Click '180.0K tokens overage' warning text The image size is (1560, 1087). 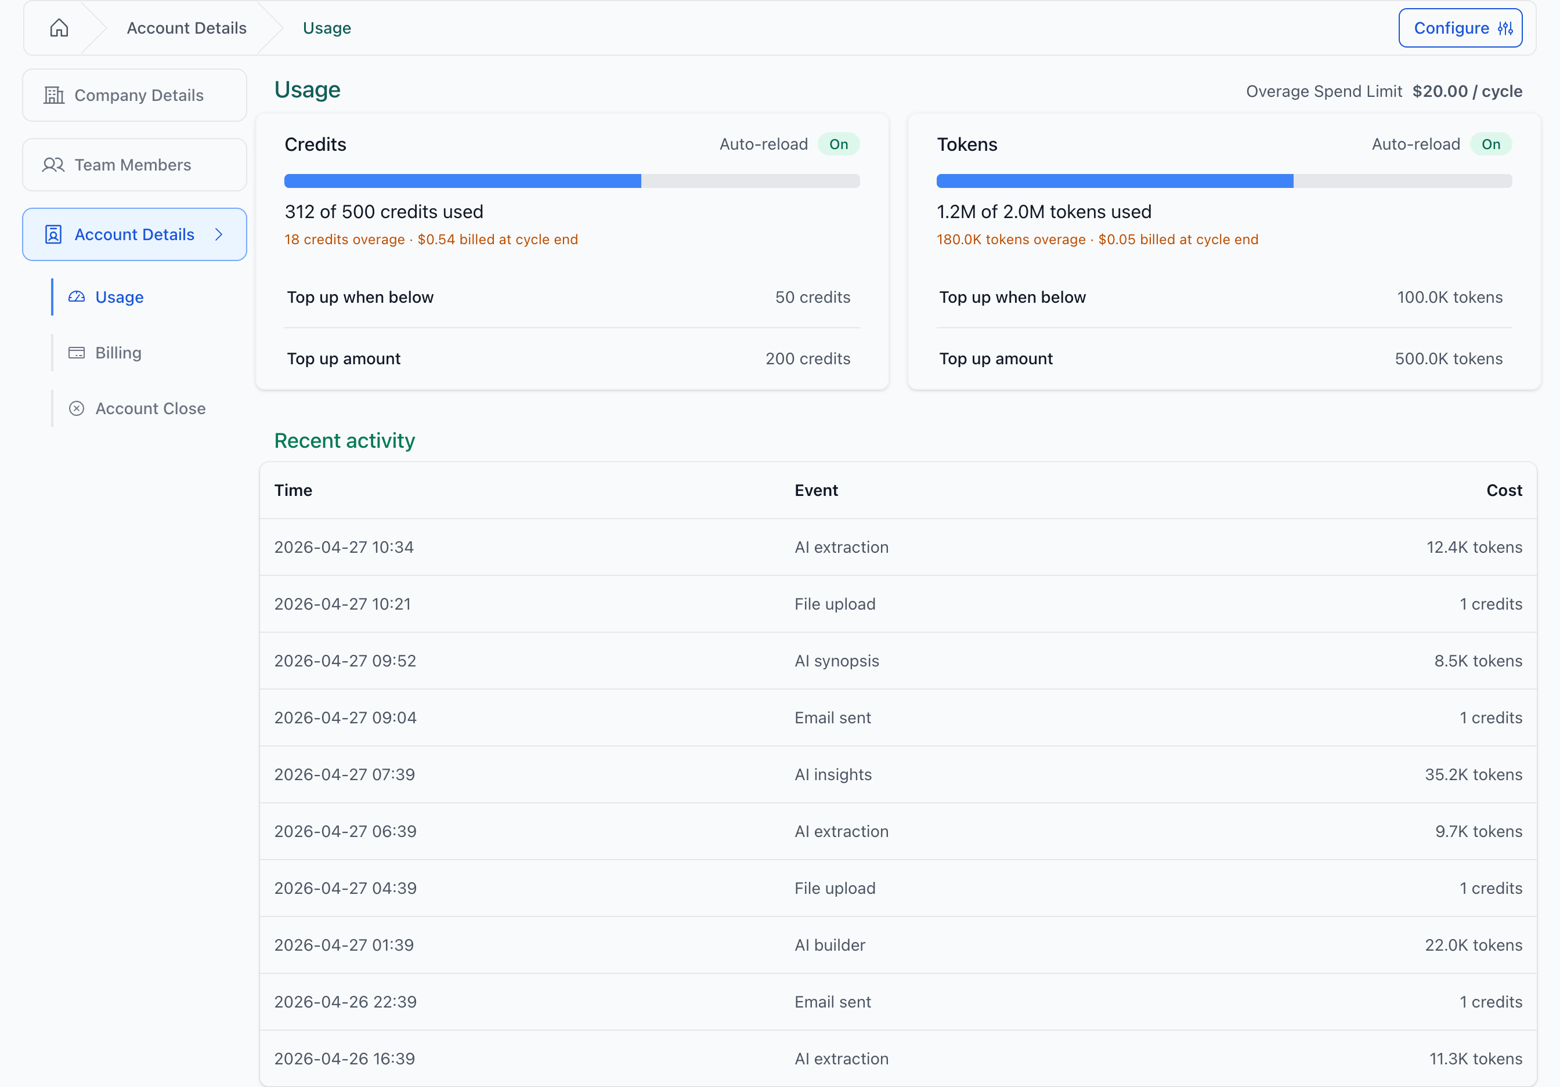point(1011,239)
